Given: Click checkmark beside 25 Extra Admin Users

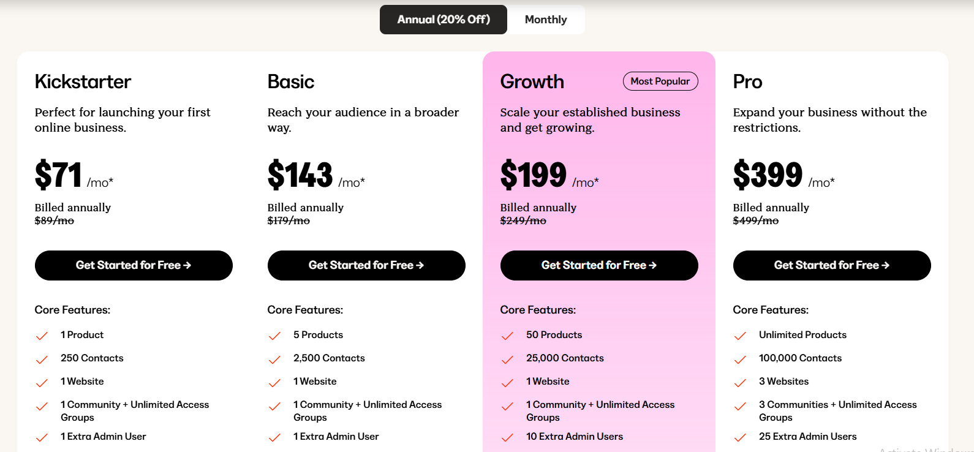Looking at the screenshot, I should point(740,437).
